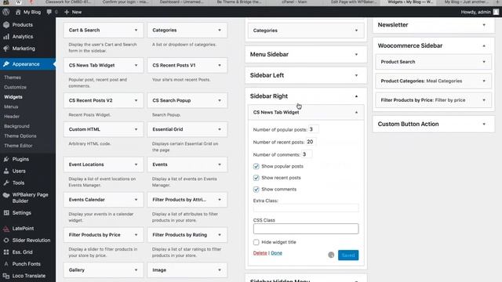
Task: Click the Extra Class input field
Action: [x=306, y=208]
